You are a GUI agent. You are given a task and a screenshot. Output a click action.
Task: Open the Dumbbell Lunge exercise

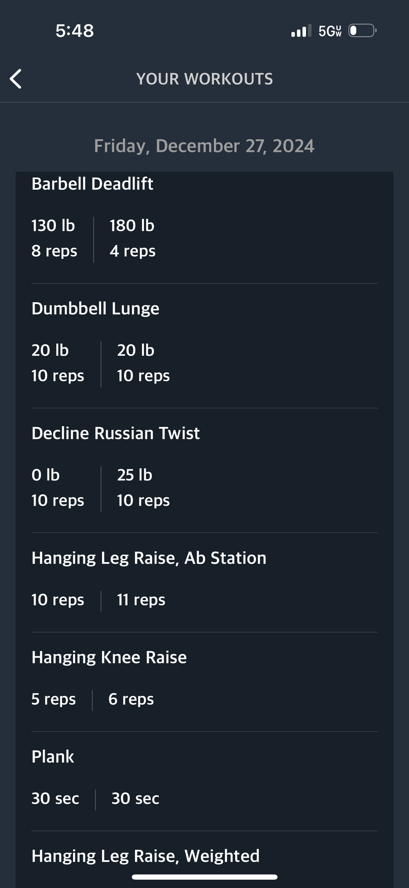pyautogui.click(x=95, y=309)
